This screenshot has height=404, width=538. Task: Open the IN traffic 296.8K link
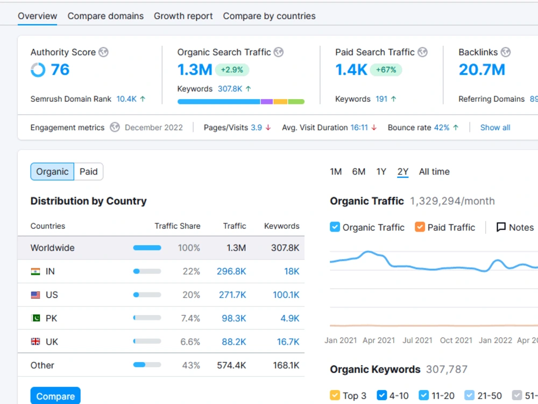(x=231, y=271)
